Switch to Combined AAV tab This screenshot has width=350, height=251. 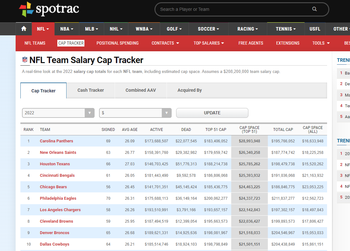[x=141, y=90]
